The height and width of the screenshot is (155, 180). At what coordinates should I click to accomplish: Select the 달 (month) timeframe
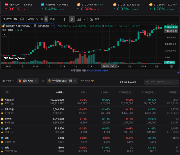pyautogui.click(x=46, y=19)
